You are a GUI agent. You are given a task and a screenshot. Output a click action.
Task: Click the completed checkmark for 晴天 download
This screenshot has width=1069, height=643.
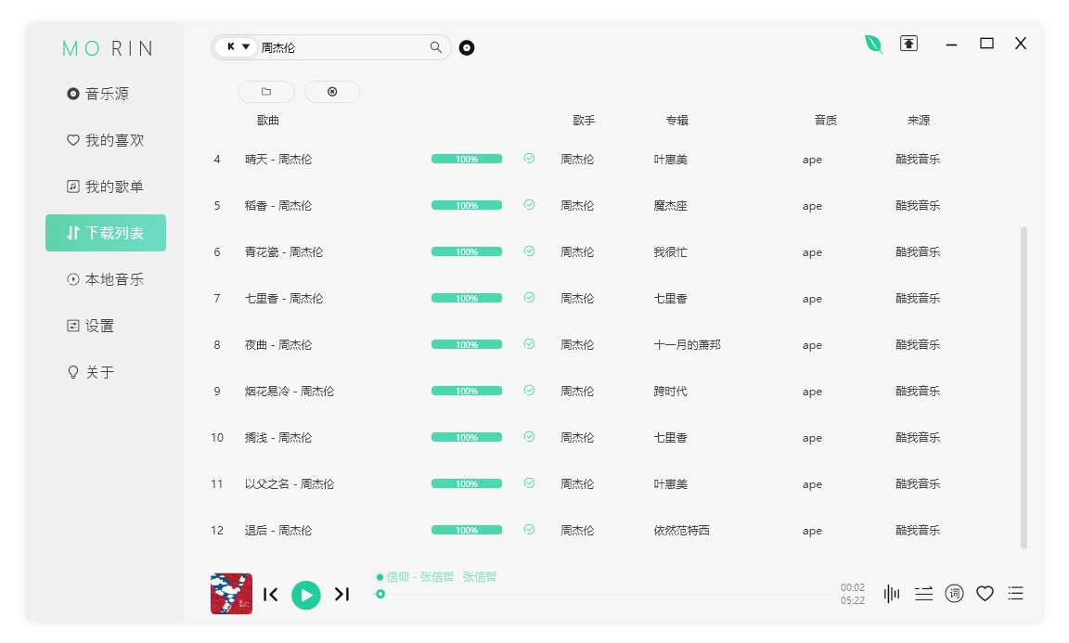tap(529, 159)
